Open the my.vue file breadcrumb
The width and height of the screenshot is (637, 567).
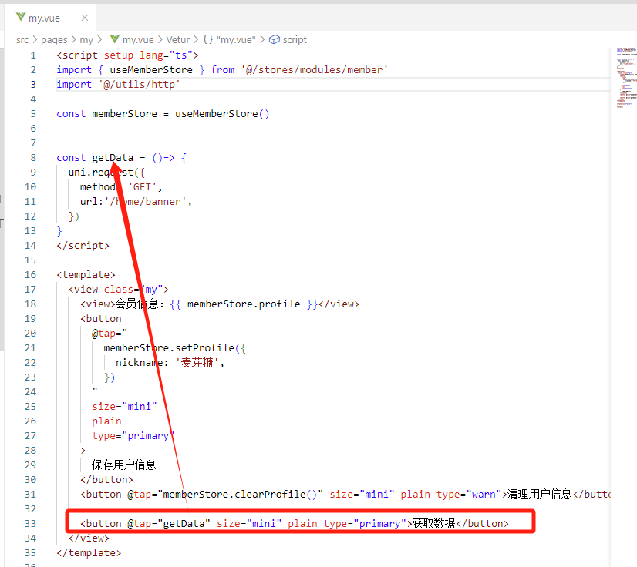[138, 40]
